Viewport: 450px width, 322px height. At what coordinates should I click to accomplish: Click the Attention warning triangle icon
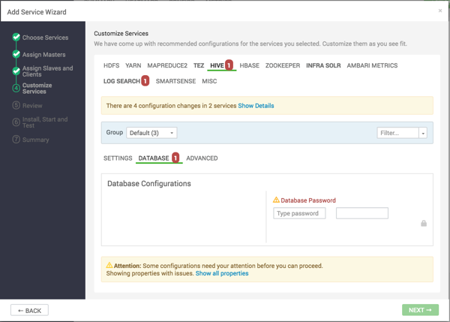pyautogui.click(x=110, y=266)
